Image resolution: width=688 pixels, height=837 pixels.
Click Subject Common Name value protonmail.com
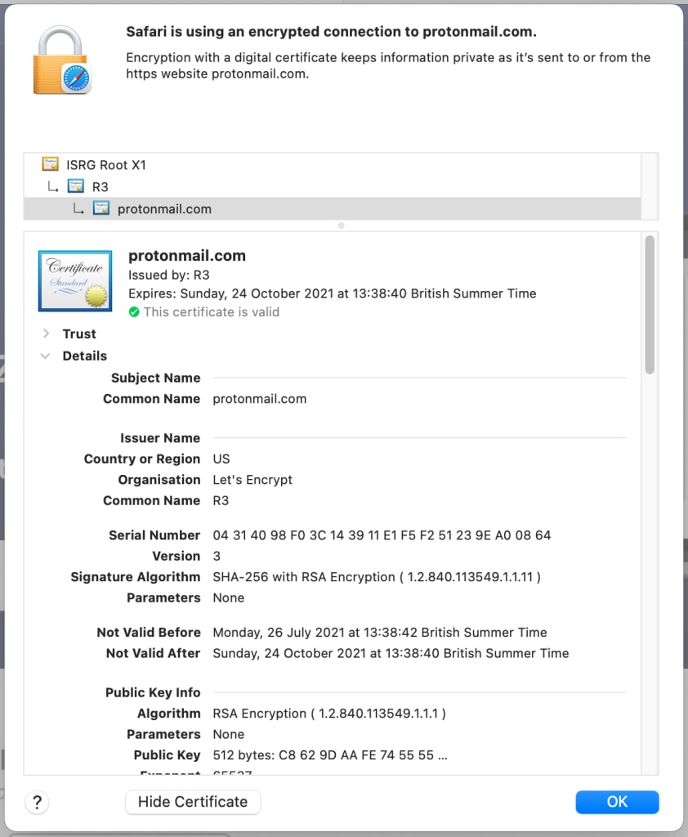259,399
